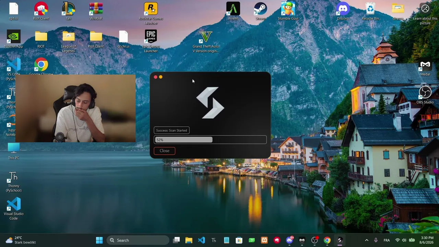Open VS Code from the taskbar
The height and width of the screenshot is (247, 439).
(x=201, y=240)
